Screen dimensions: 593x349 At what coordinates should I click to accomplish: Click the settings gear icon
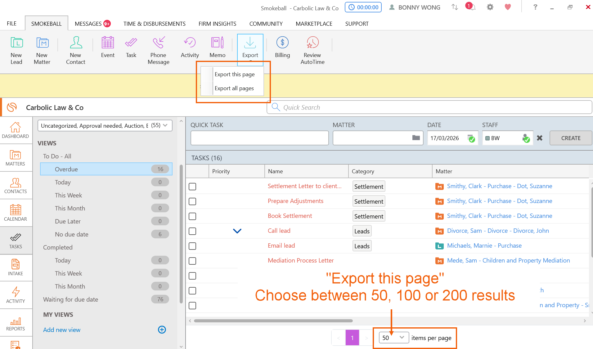click(x=490, y=7)
